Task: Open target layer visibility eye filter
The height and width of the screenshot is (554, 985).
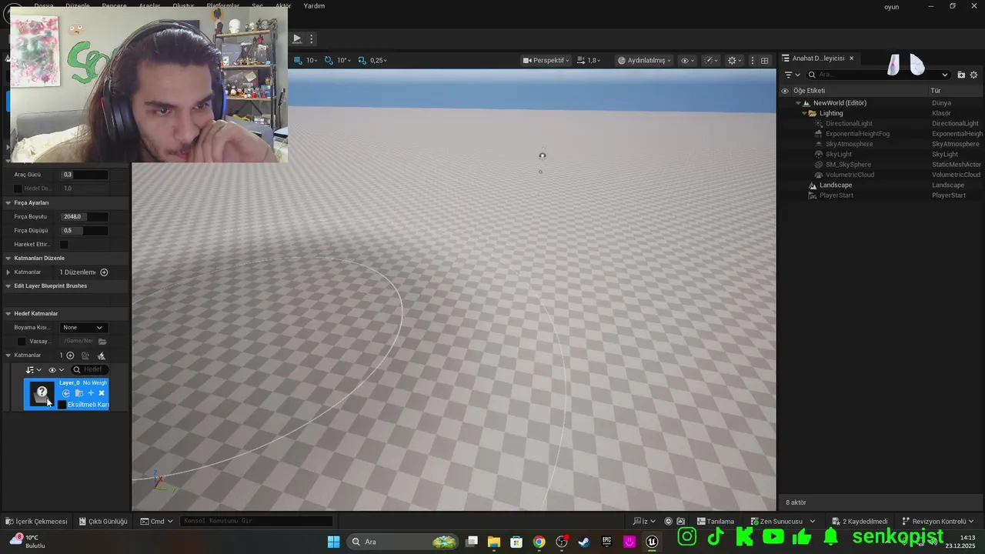Action: point(55,370)
